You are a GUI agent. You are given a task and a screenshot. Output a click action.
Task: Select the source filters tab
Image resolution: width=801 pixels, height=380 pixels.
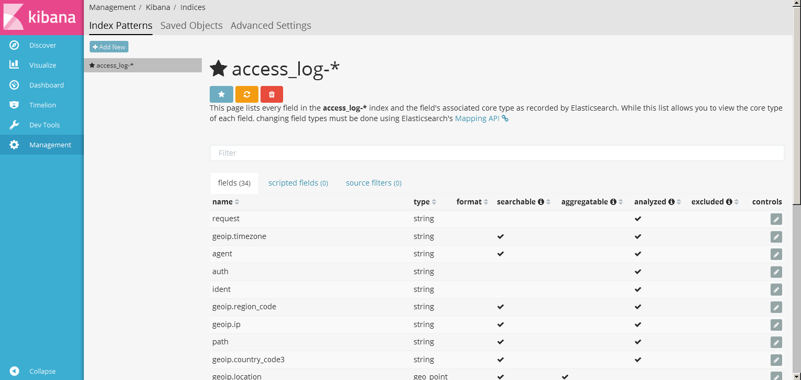click(x=374, y=183)
